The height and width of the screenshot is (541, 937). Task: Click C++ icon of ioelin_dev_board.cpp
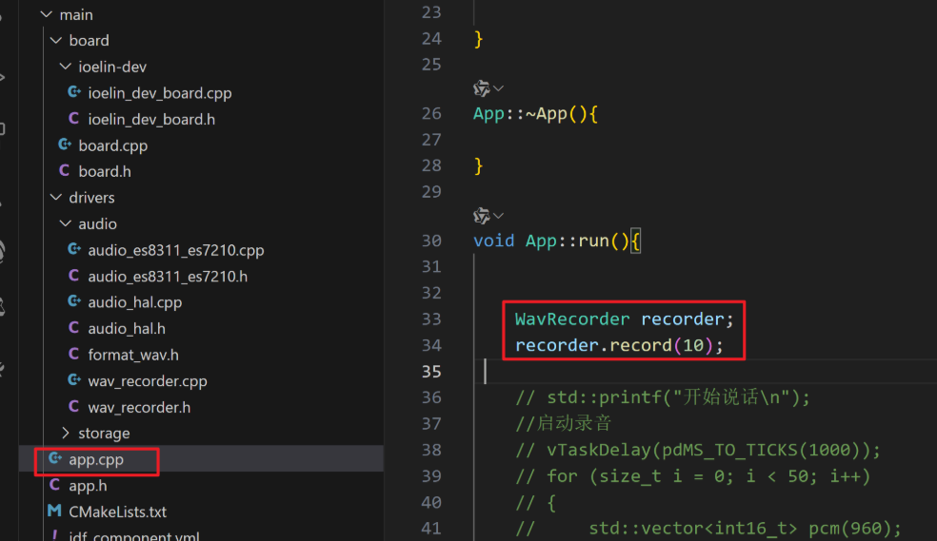point(74,92)
